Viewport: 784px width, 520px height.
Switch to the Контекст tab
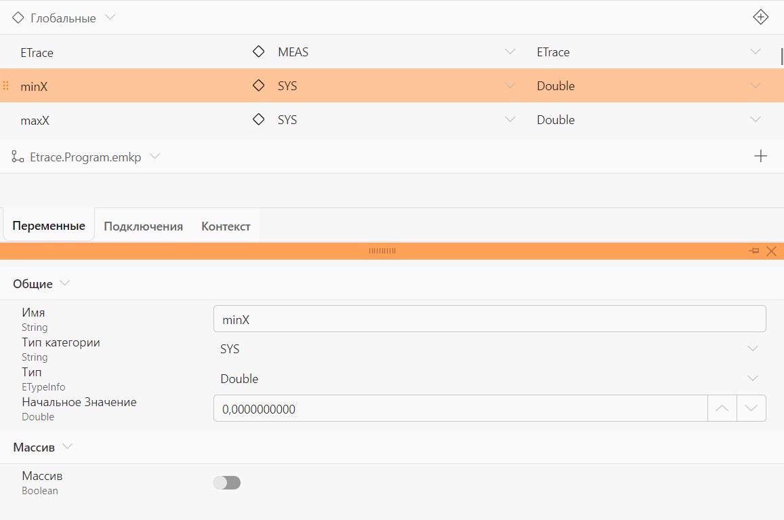pyautogui.click(x=226, y=226)
